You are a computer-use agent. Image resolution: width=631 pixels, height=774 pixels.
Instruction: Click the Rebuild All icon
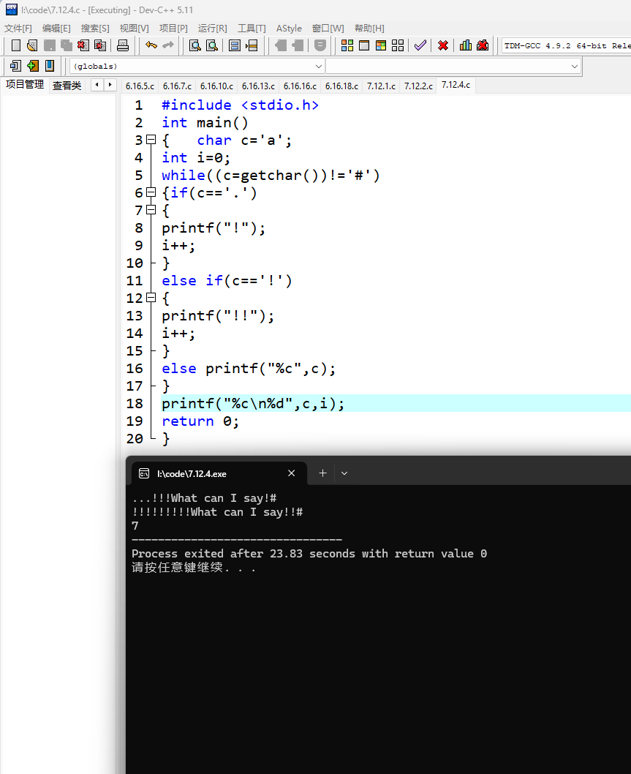398,45
